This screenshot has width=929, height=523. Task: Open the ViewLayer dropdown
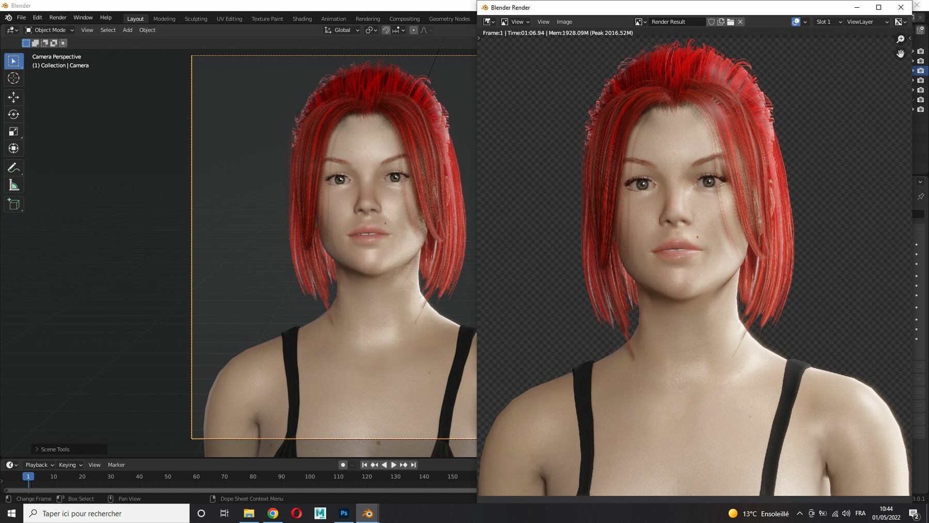tap(868, 22)
